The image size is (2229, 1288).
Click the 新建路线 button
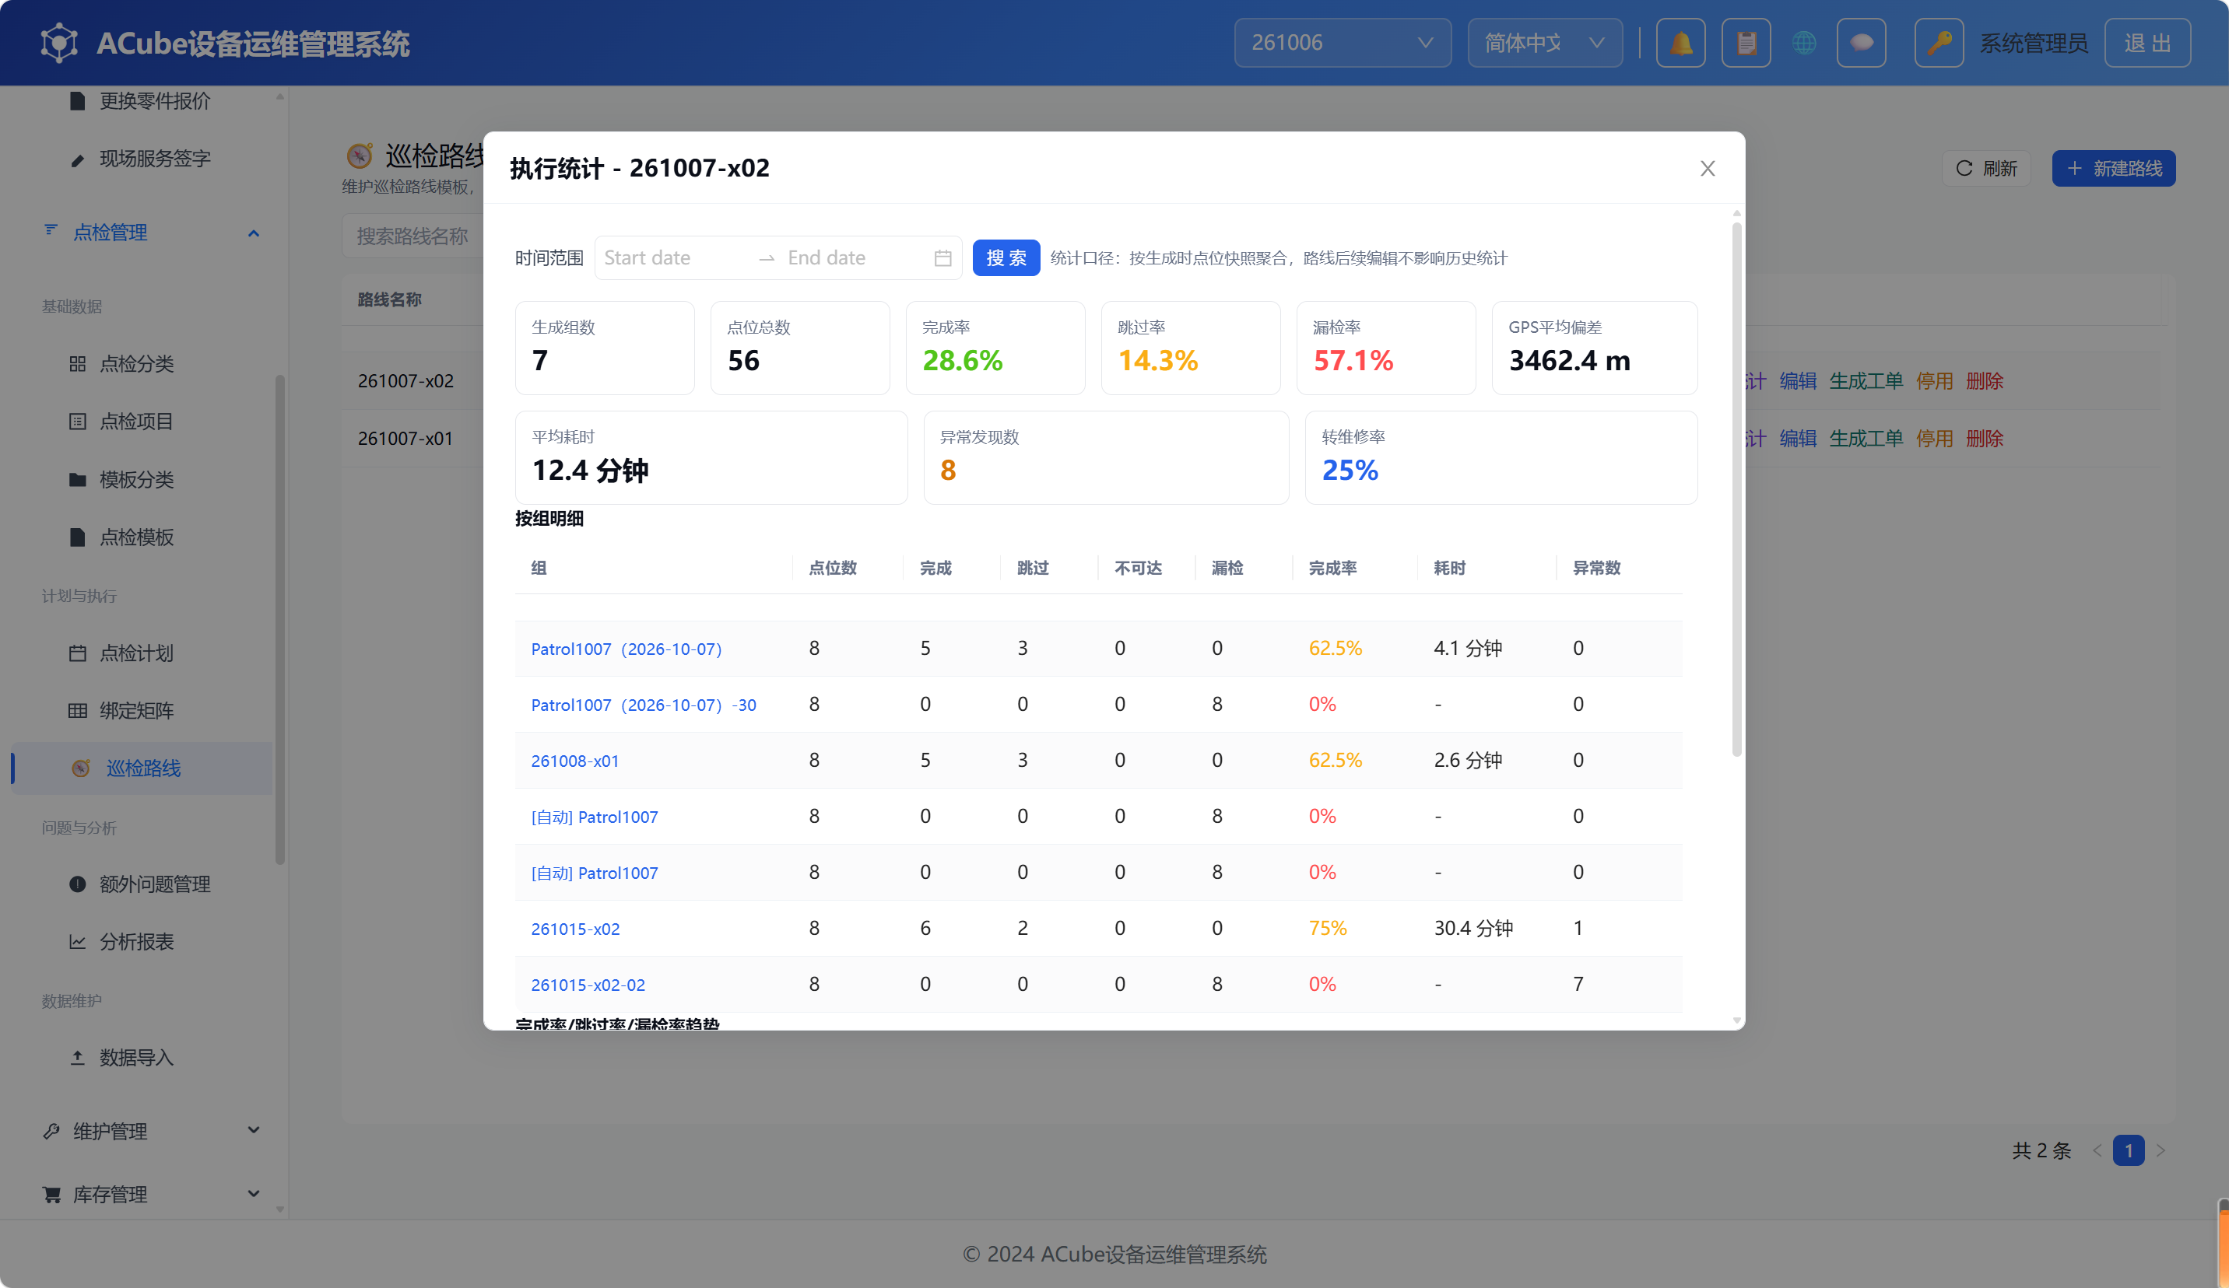pyautogui.click(x=2113, y=168)
